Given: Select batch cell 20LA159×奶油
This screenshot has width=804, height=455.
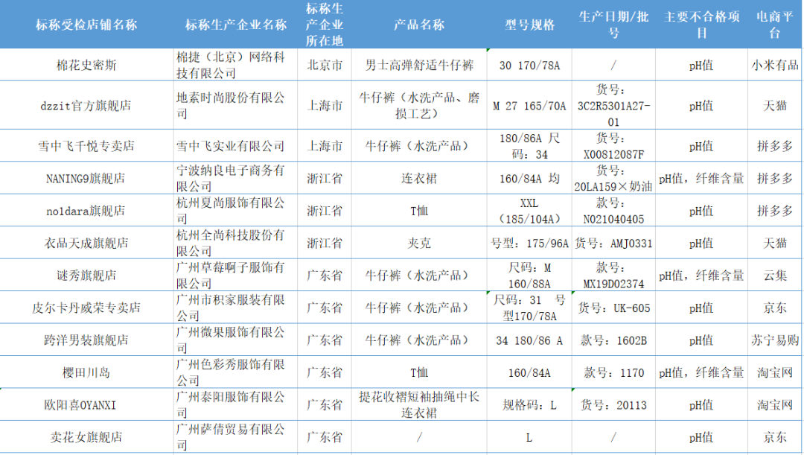Looking at the screenshot, I should tap(613, 179).
